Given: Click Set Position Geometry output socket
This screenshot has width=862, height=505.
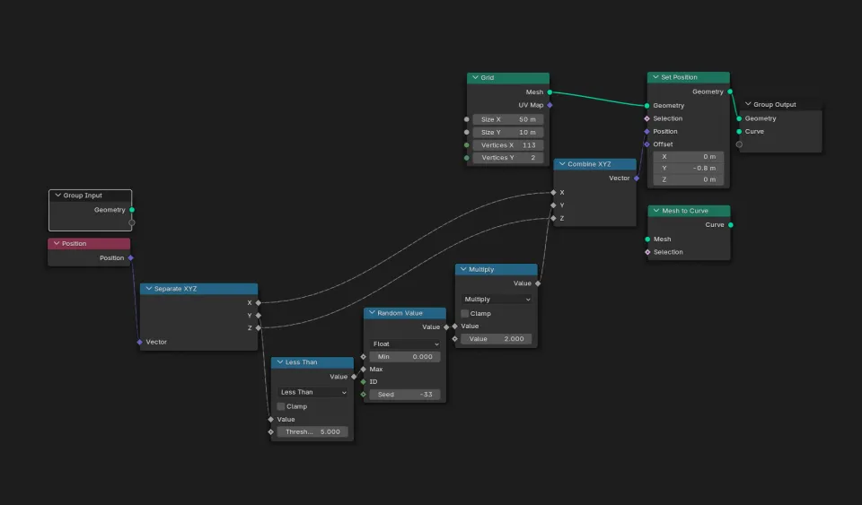Looking at the screenshot, I should pos(730,91).
